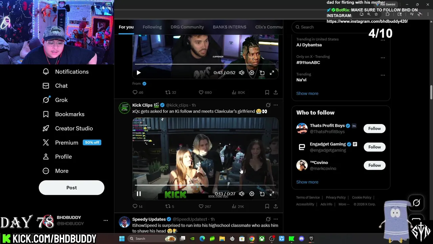Share the Kick Clips xQc post
This screenshot has width=433, height=244.
pyautogui.click(x=276, y=206)
